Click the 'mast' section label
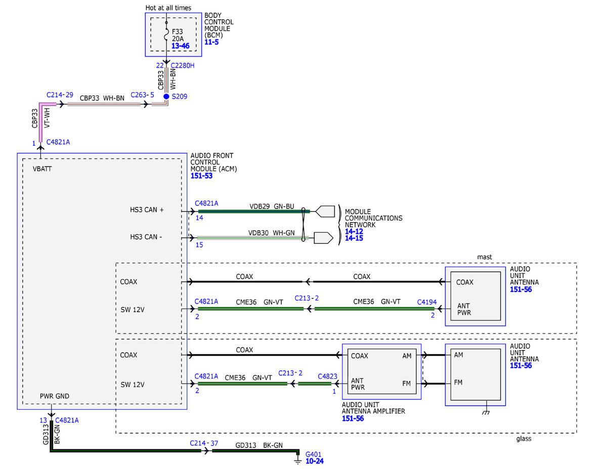 [x=484, y=257]
